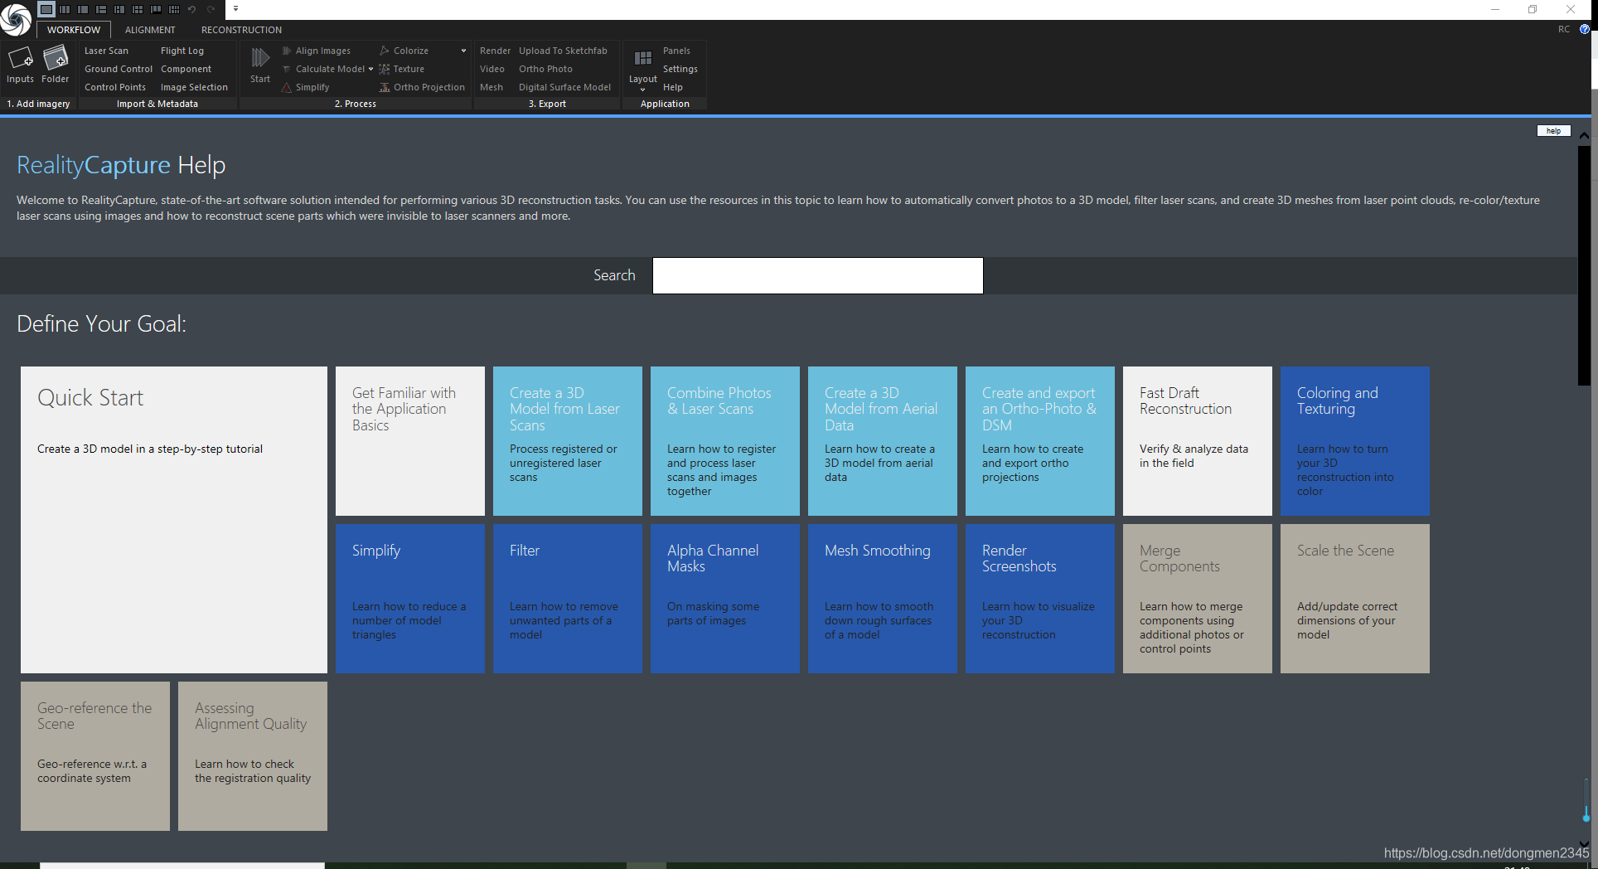The width and height of the screenshot is (1598, 869).
Task: Click the blue help icon near RC
Action: click(x=1585, y=29)
